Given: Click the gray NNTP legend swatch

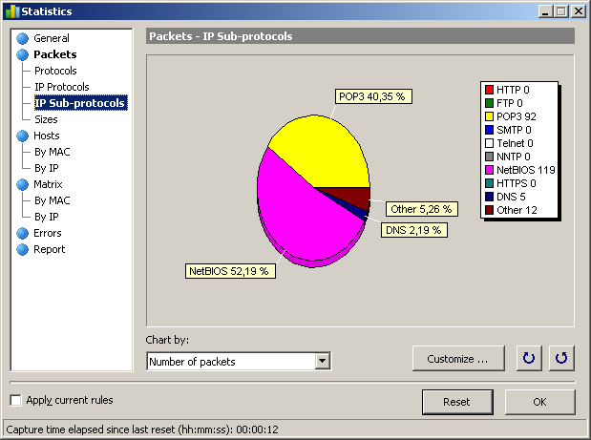Looking at the screenshot, I should pos(489,157).
